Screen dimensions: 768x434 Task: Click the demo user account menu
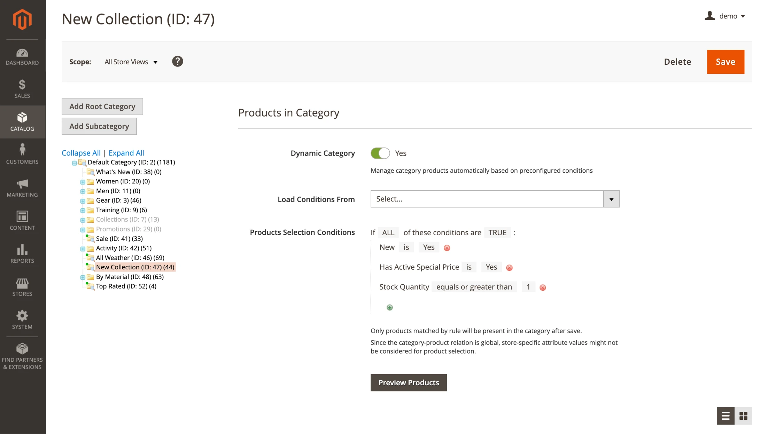pos(728,16)
